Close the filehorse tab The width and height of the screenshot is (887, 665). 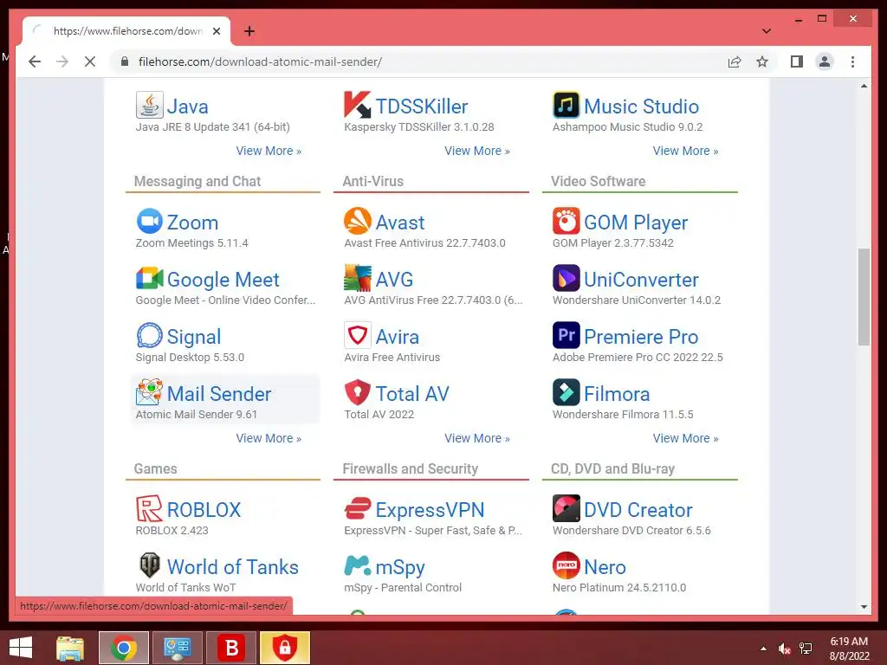[x=217, y=31]
